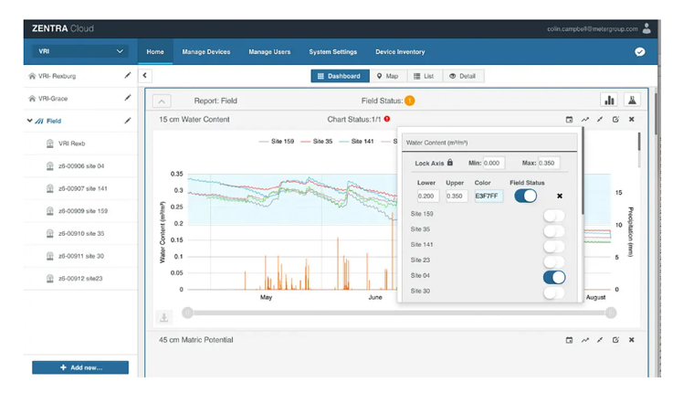Open the Manage Devices menu
Screen dimensions: 683x393
206,52
